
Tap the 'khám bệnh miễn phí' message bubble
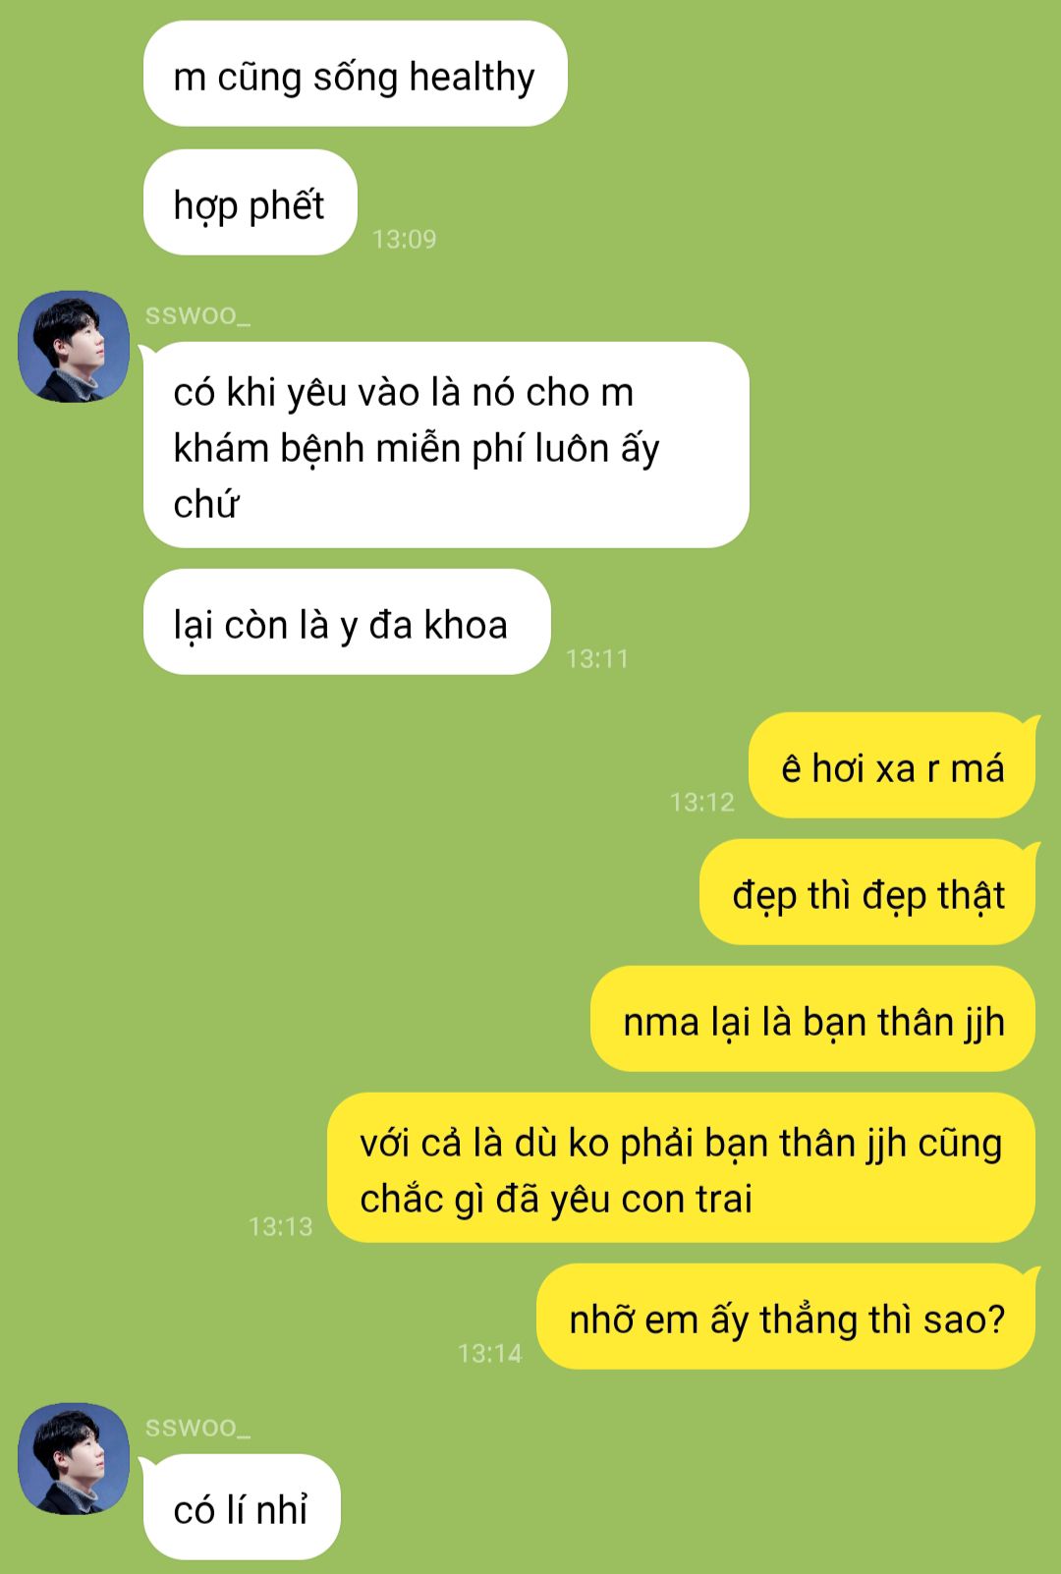coord(446,445)
